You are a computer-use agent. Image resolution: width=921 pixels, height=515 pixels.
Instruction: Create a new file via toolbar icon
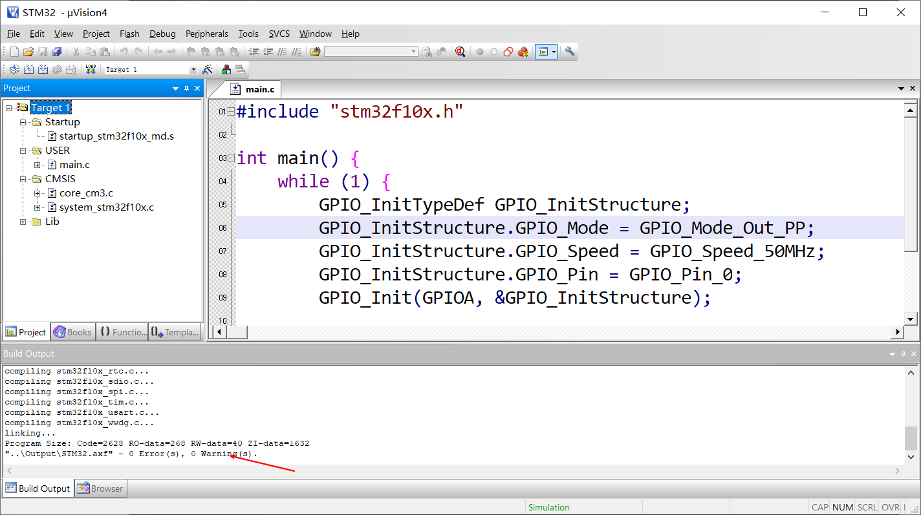point(14,52)
